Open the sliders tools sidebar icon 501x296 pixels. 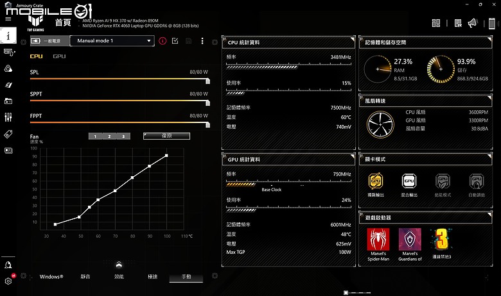8,117
